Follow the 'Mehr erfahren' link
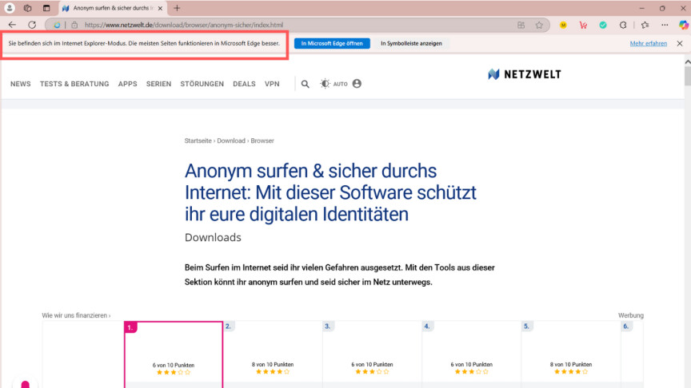The width and height of the screenshot is (691, 388). point(648,43)
